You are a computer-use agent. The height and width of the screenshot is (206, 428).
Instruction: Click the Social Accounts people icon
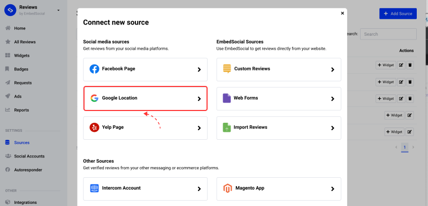(8, 156)
